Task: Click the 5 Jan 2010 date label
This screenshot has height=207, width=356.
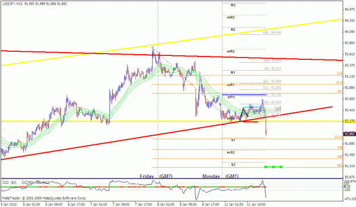Action: pyautogui.click(x=8, y=205)
